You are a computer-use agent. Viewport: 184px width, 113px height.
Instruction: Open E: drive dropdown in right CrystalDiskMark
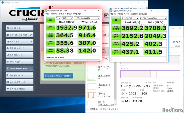pos(153,18)
